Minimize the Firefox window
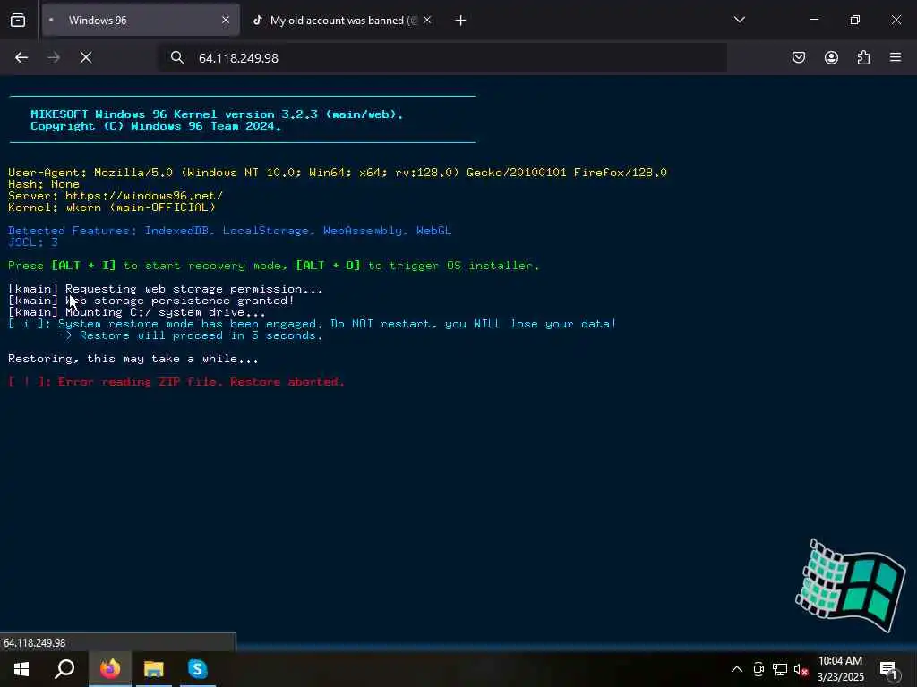The height and width of the screenshot is (687, 917). coord(813,20)
